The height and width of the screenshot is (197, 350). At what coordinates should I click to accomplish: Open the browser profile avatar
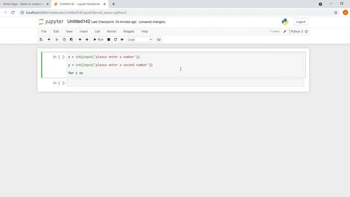pyautogui.click(x=345, y=13)
